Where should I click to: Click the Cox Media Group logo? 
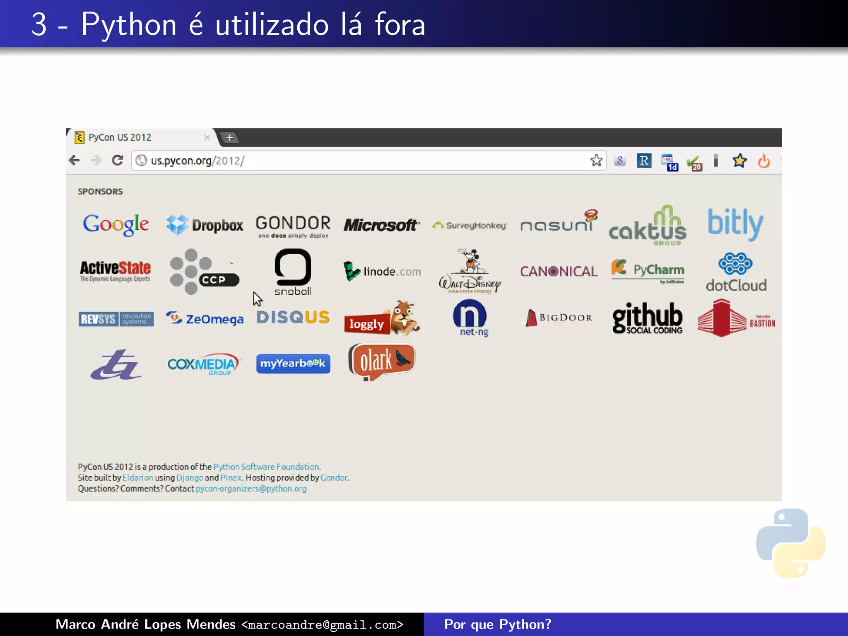pos(204,364)
